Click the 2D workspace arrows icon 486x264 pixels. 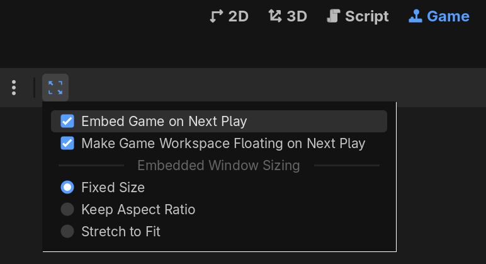217,16
